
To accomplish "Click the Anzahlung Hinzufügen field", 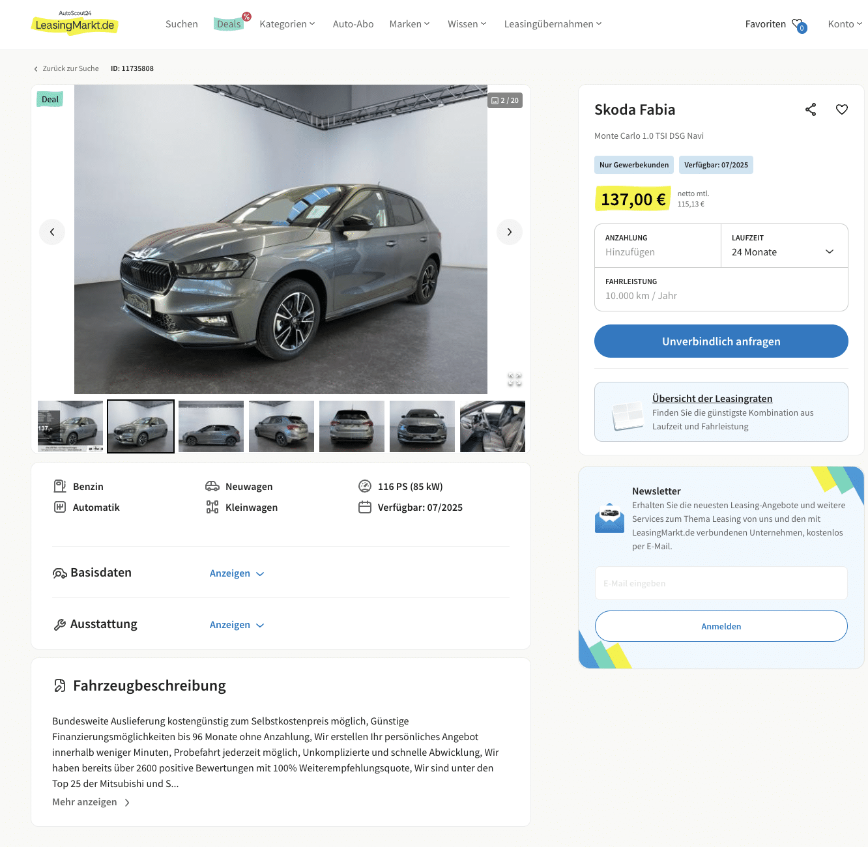I will (658, 246).
